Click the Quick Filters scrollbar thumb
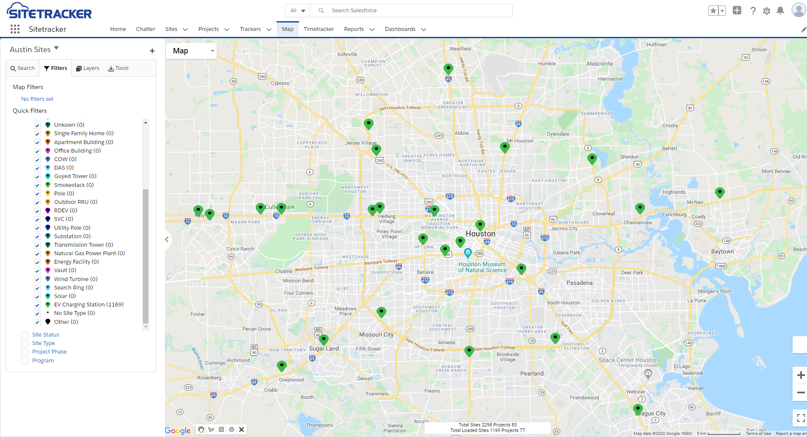The height and width of the screenshot is (437, 807). [145, 256]
